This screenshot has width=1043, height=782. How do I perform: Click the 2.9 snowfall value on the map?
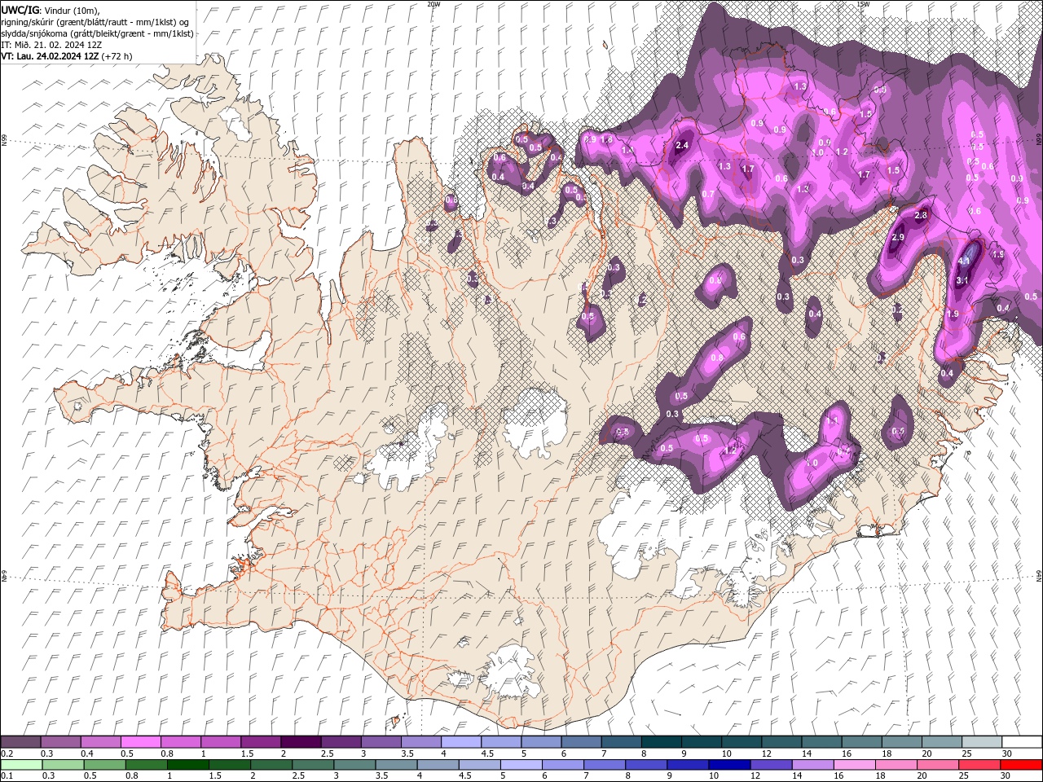pyautogui.click(x=898, y=237)
